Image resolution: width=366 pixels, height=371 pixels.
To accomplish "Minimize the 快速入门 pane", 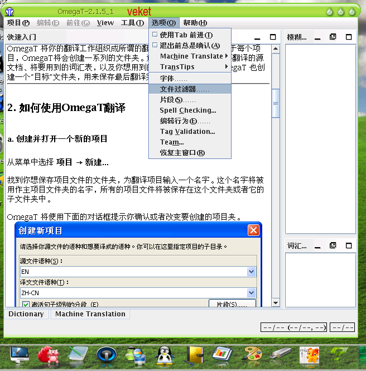I will click(x=257, y=38).
